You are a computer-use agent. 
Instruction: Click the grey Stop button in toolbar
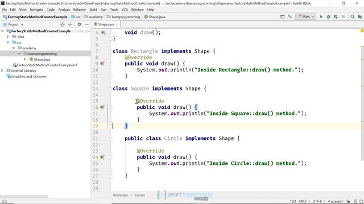click(x=344, y=16)
